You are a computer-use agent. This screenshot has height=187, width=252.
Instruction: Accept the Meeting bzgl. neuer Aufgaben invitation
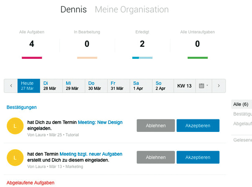198,157
